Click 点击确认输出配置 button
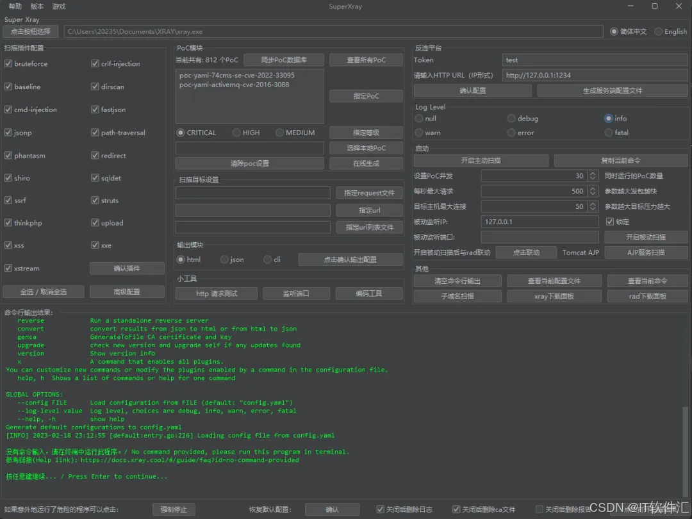This screenshot has width=692, height=519. [x=350, y=259]
